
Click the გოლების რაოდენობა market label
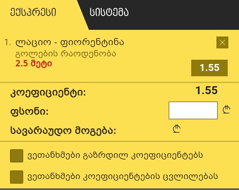66,54
